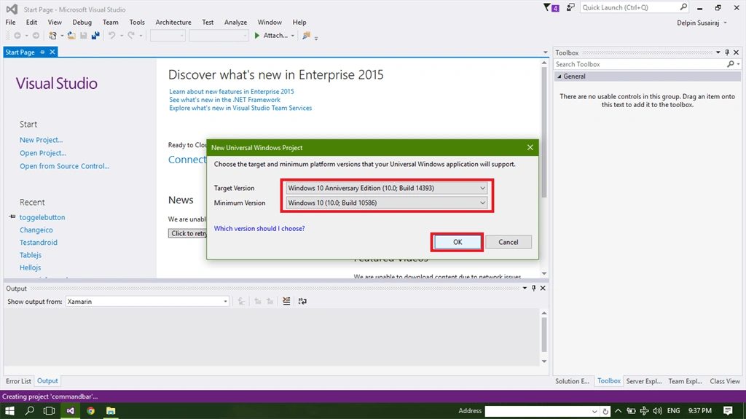Open the File menu

pos(10,23)
